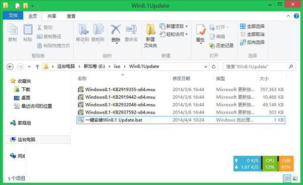Select Cut (剪切) scissors button
This screenshot has width=303, height=185.
click(x=44, y=27)
